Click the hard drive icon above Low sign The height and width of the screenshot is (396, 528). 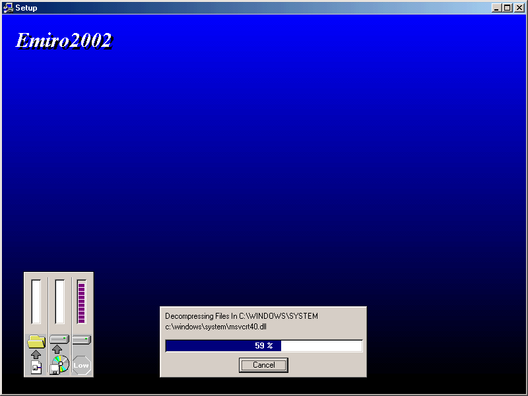(x=81, y=339)
